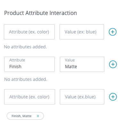The width and height of the screenshot is (128, 128).
Task: Click the typed word "Matte" in the Value field
Action: [71, 67]
